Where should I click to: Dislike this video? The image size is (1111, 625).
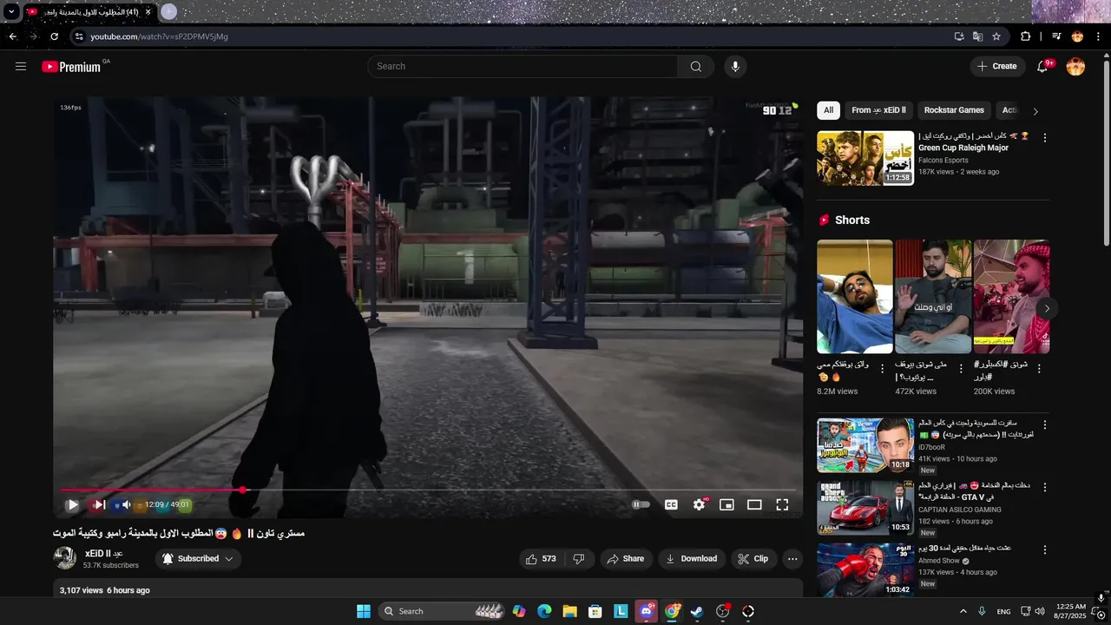[579, 559]
